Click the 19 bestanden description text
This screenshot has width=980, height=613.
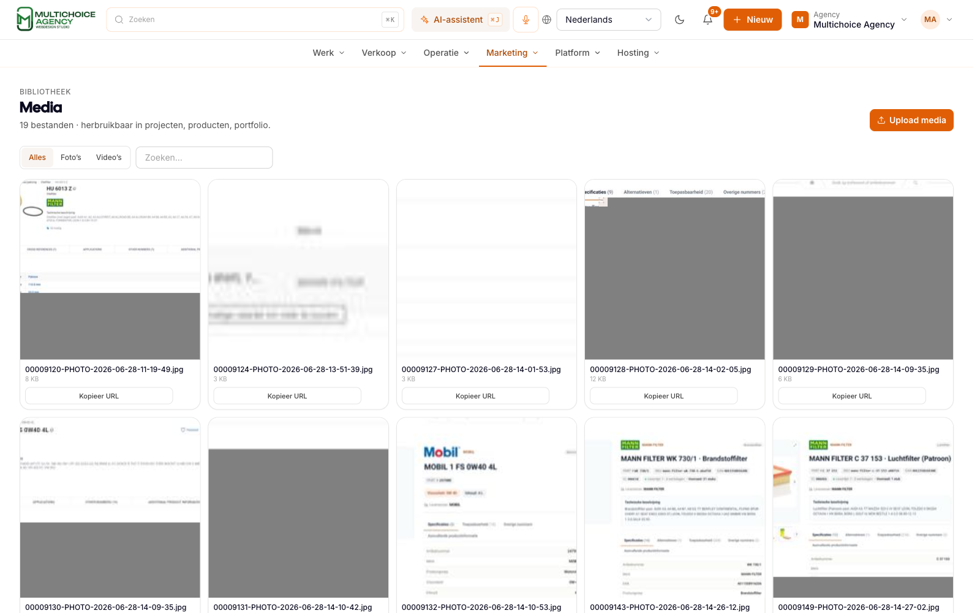(145, 125)
